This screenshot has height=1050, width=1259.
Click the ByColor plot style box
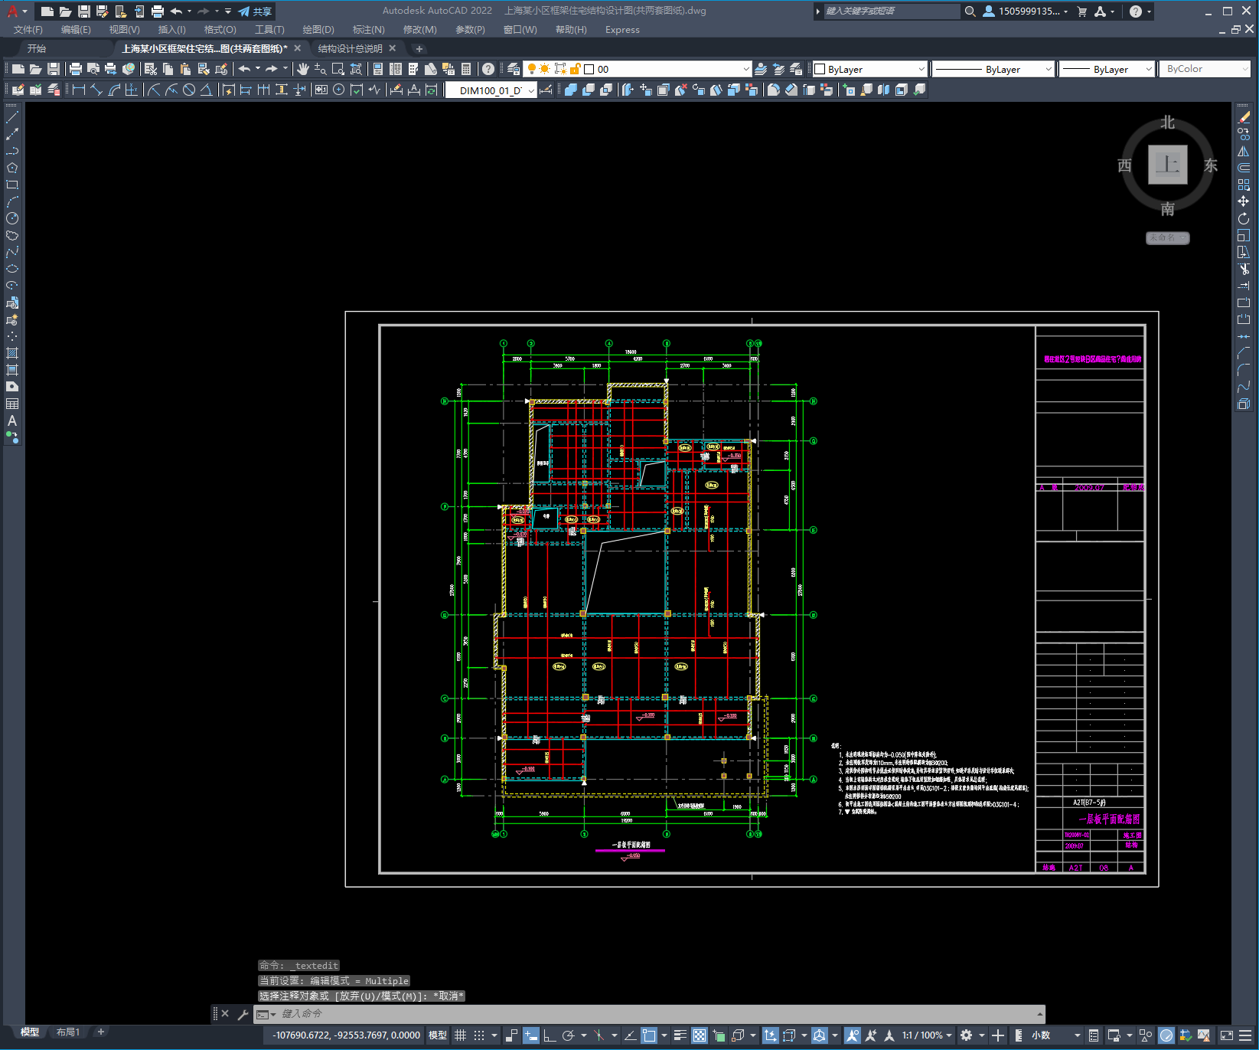tap(1205, 69)
